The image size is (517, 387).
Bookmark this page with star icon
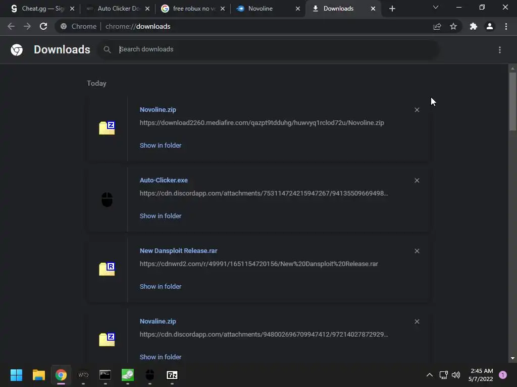click(x=453, y=26)
